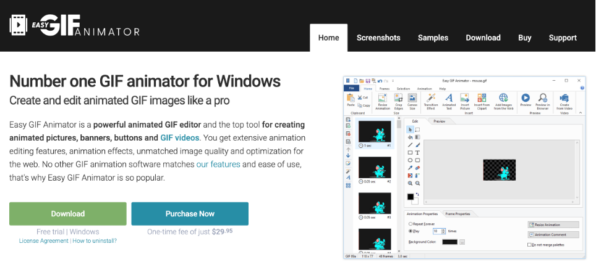Open the How to uninstall link

(x=95, y=241)
